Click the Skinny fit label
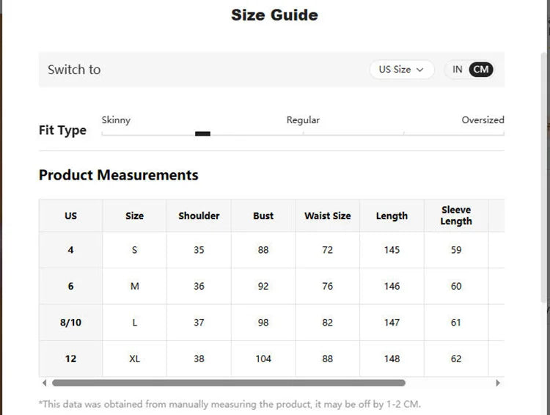This screenshot has height=415, width=550. pyautogui.click(x=116, y=120)
